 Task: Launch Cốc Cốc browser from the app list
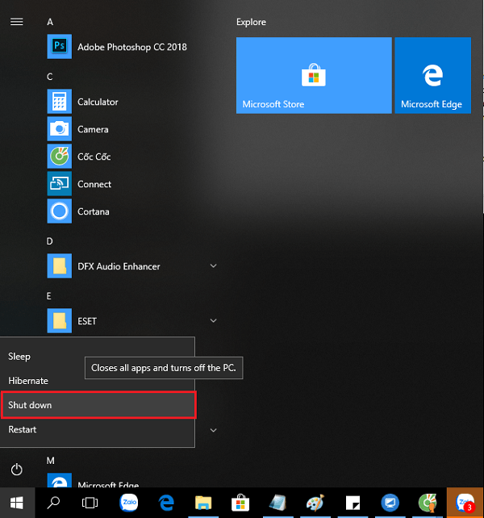point(94,157)
